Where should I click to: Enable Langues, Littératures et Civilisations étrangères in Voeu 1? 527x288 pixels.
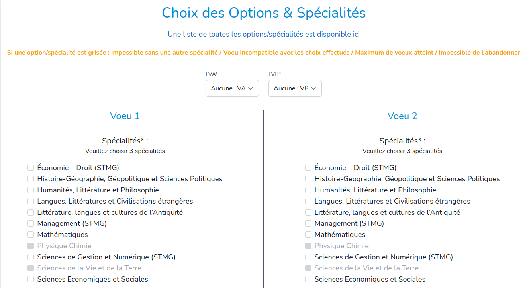pos(31,201)
